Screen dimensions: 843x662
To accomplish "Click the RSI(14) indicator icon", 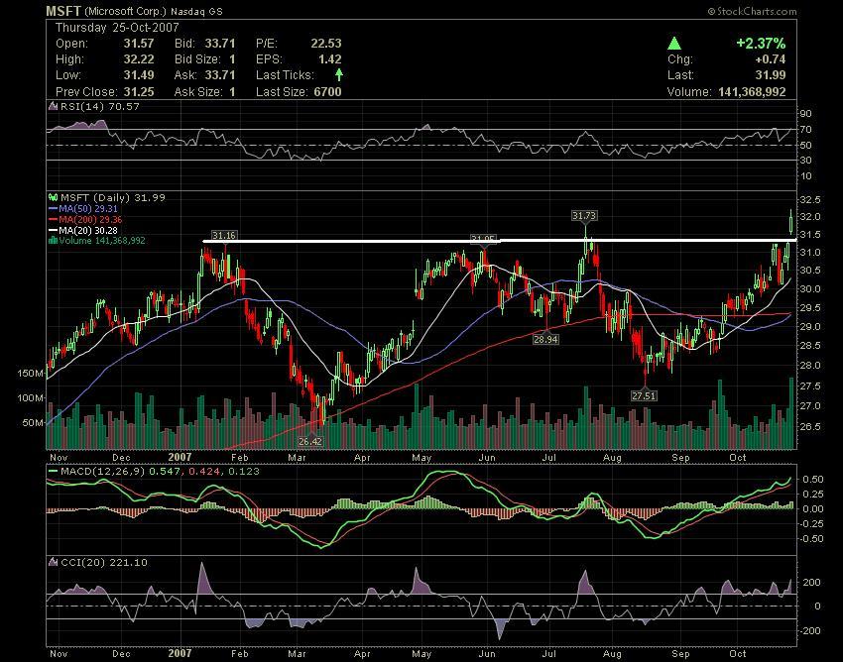I will click(x=53, y=106).
